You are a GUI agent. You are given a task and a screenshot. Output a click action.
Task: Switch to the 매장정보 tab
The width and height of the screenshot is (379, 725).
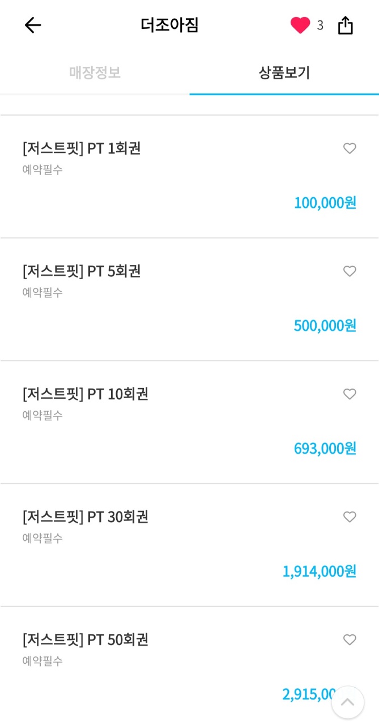[x=95, y=73]
